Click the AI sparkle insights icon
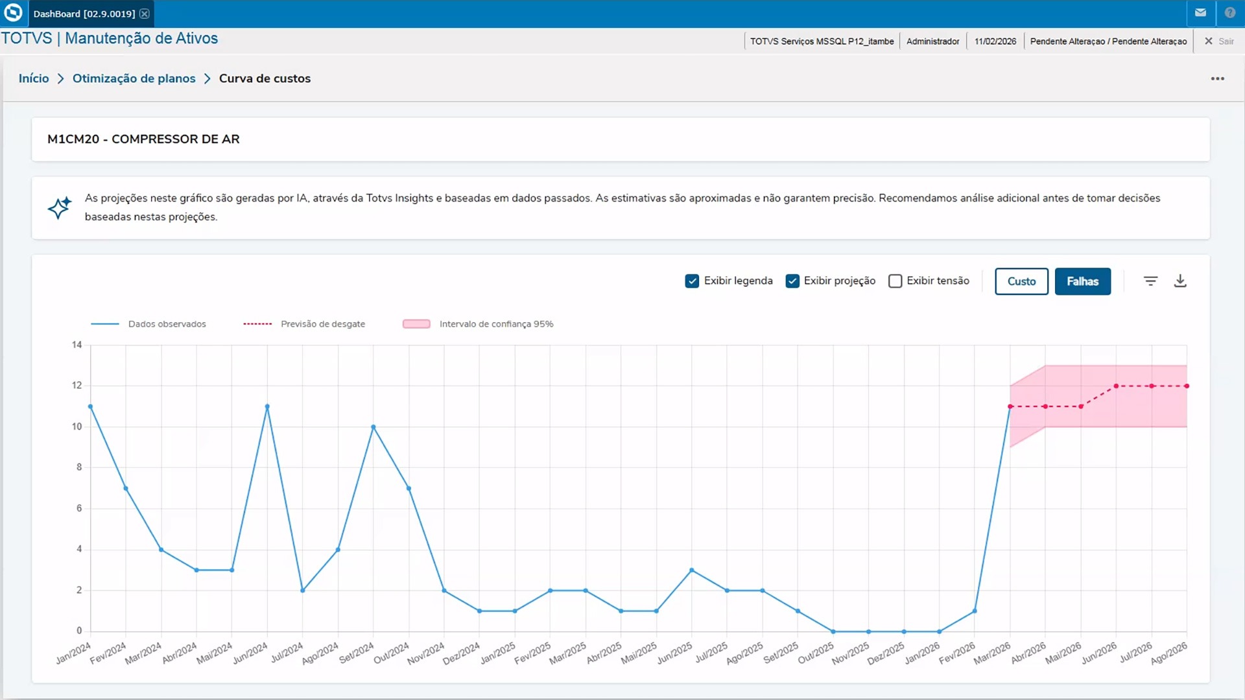Screen dimensions: 1245x700 (x=59, y=207)
